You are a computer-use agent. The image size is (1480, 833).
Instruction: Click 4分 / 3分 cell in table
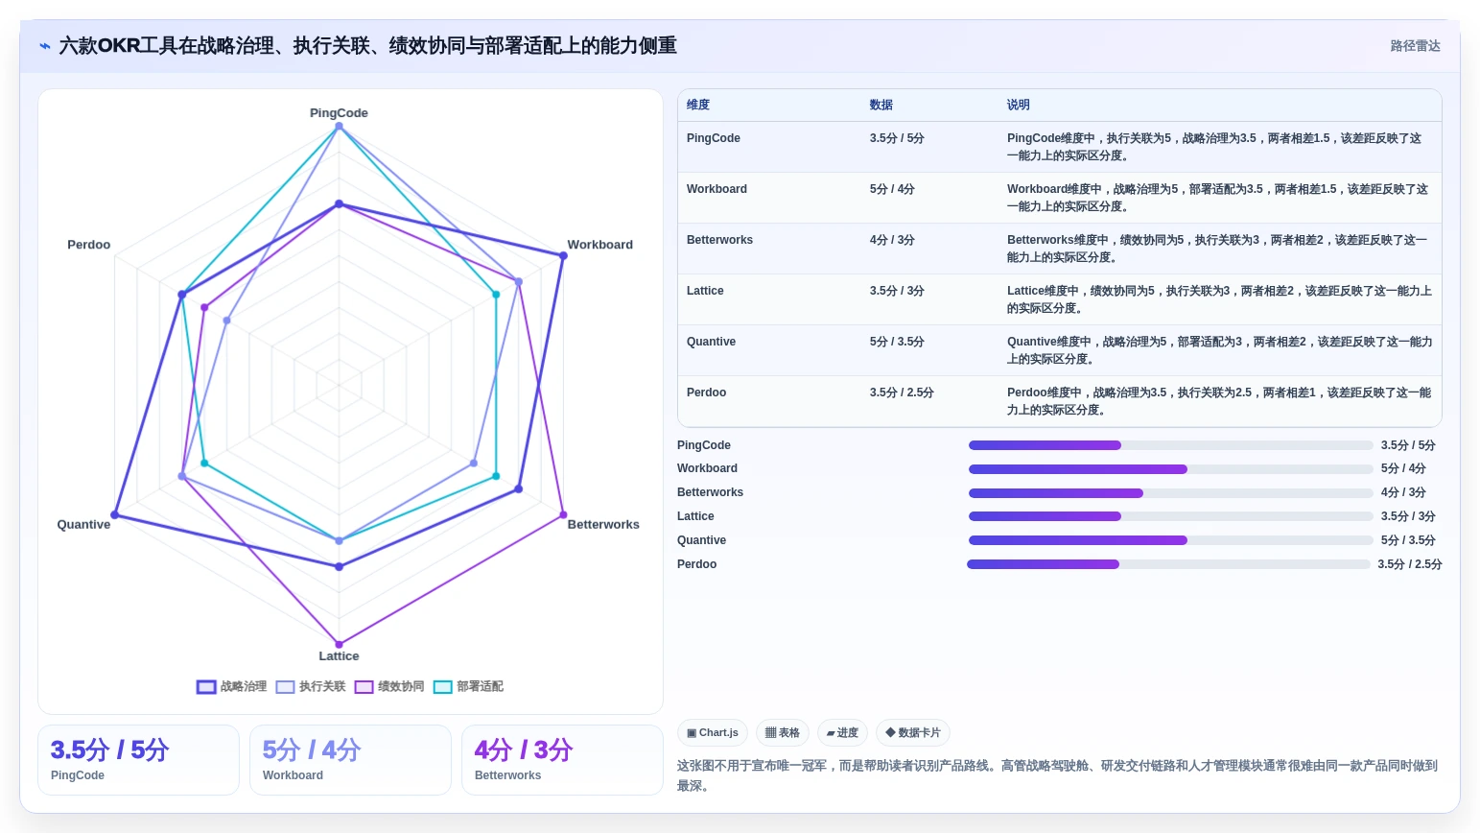tap(892, 240)
